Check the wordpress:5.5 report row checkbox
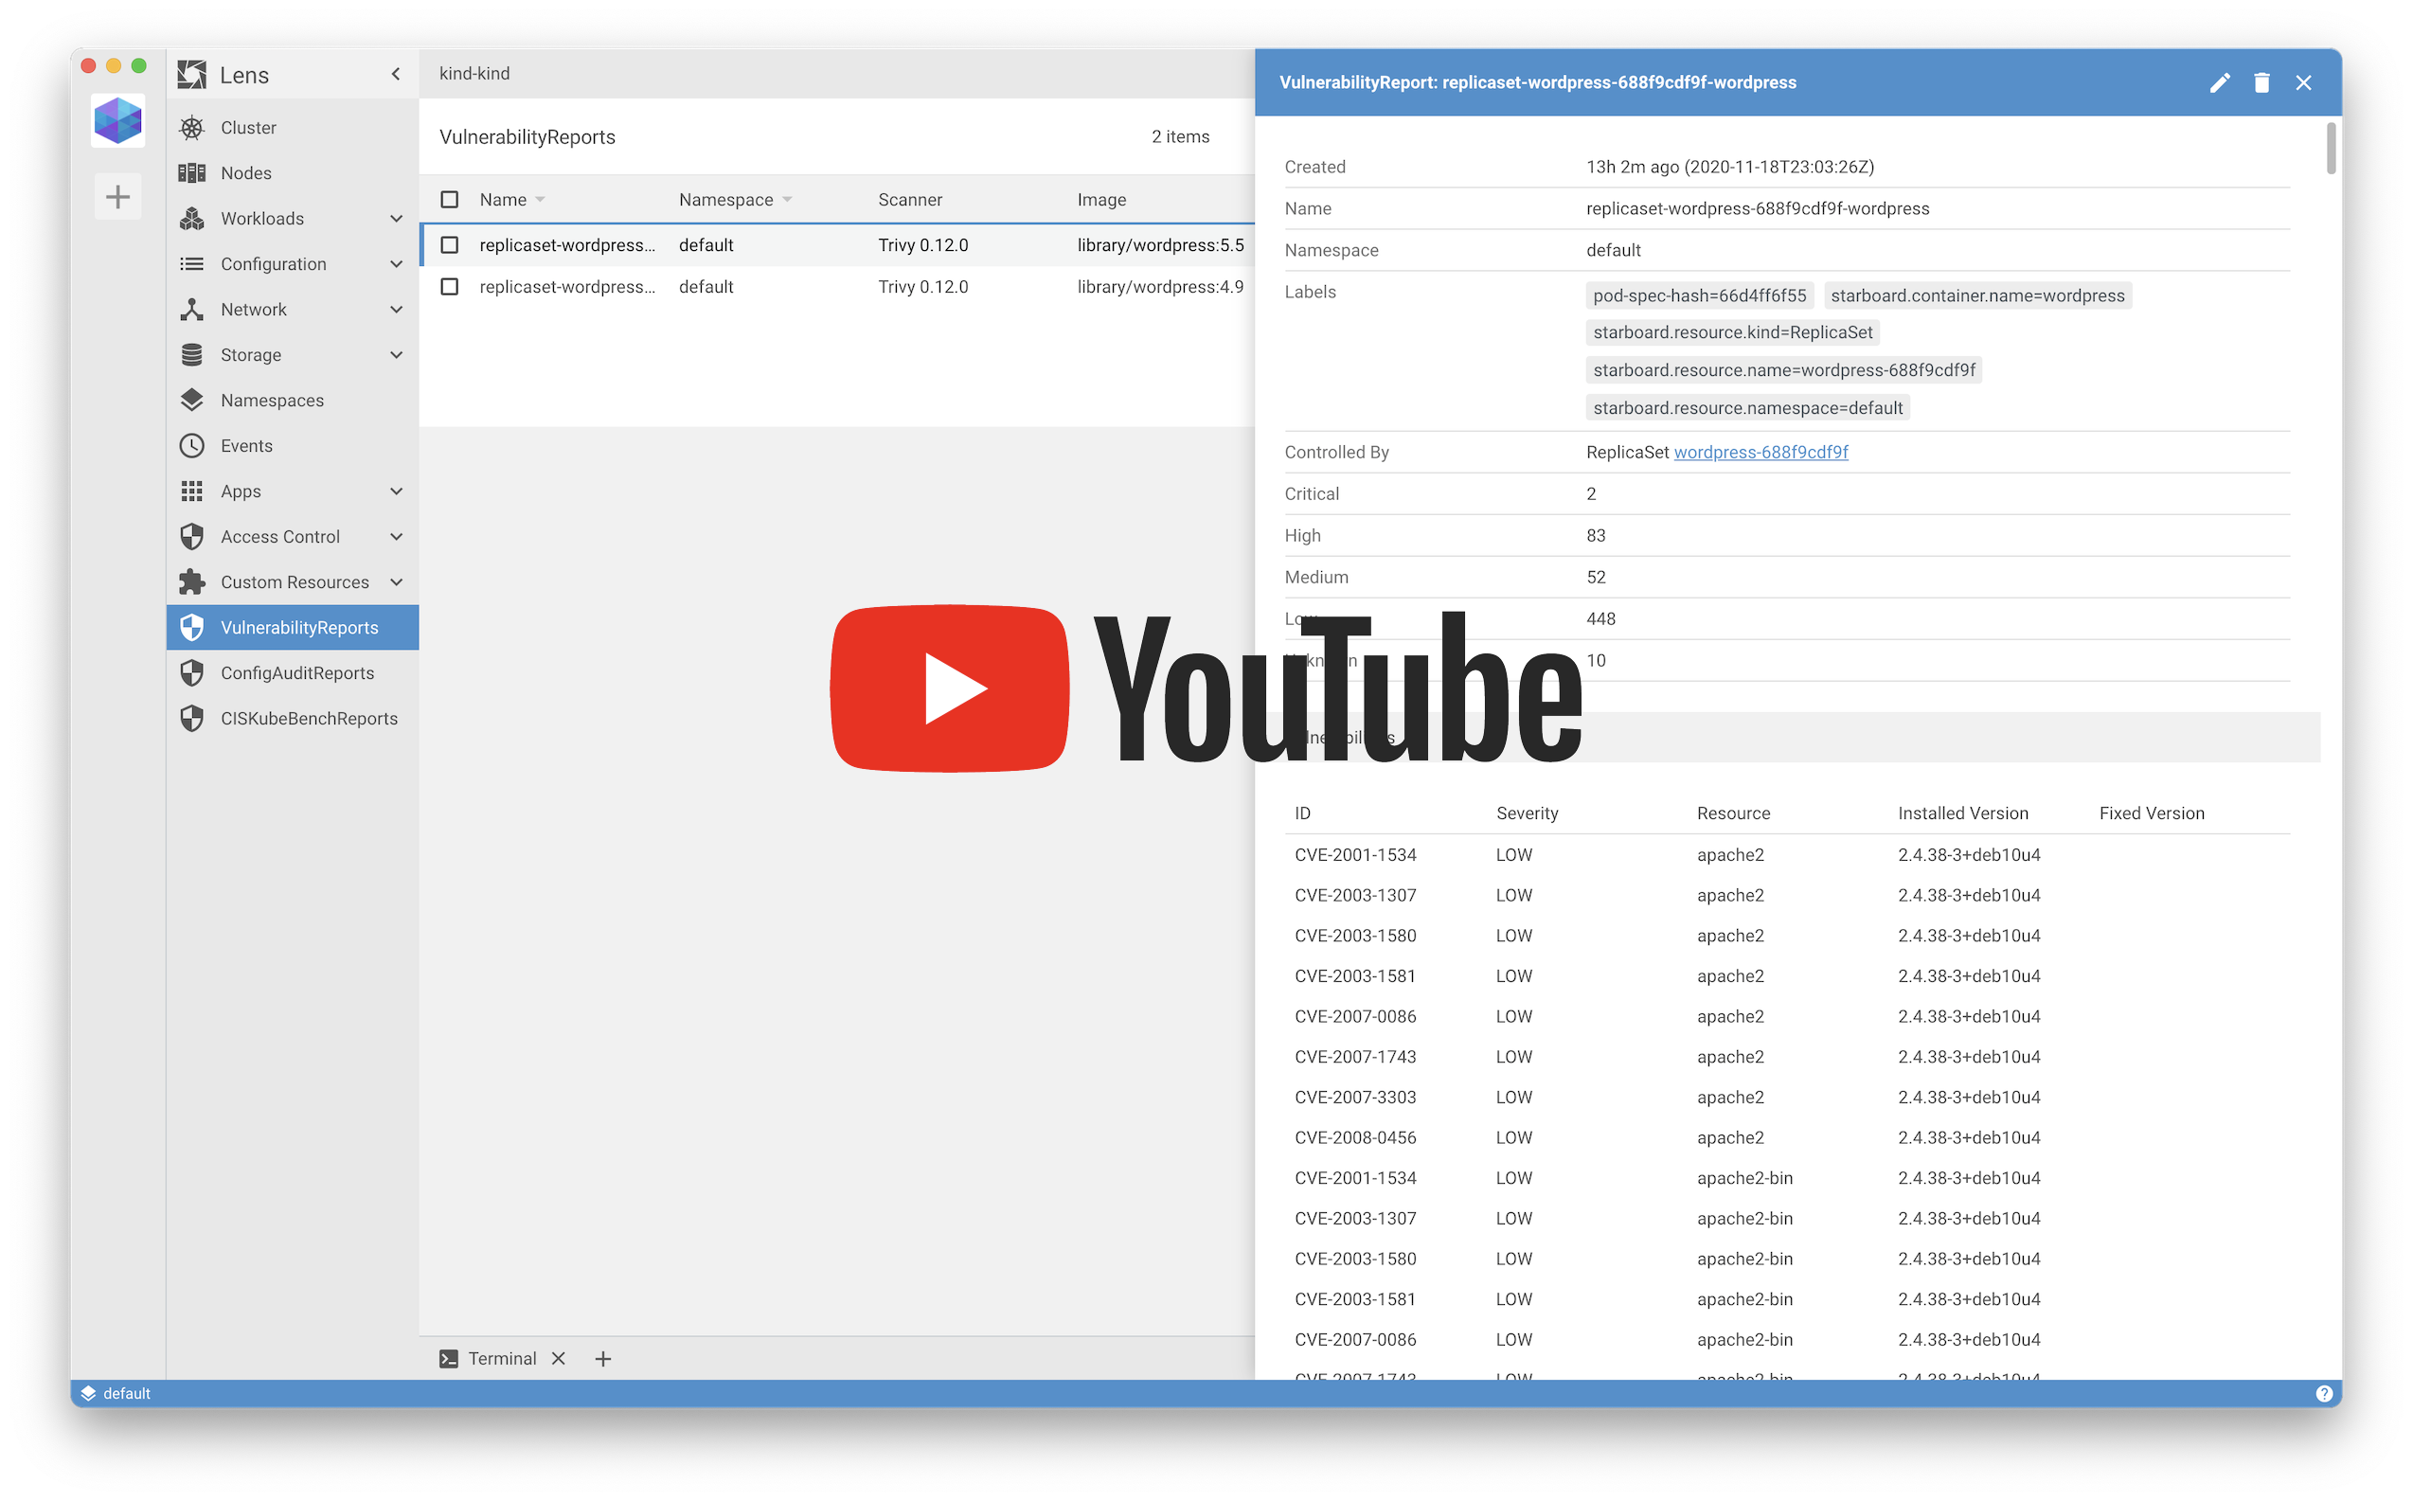2413x1501 pixels. click(x=450, y=245)
